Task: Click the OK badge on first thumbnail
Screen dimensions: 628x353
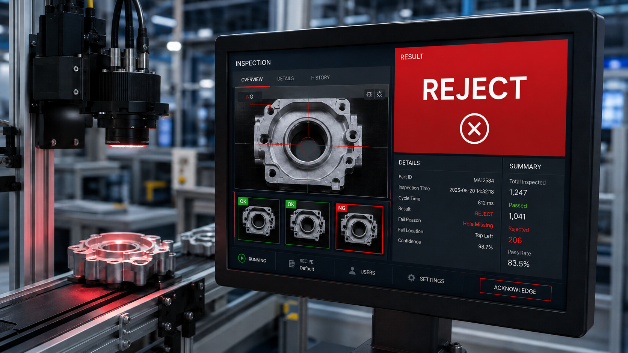Action: point(243,201)
